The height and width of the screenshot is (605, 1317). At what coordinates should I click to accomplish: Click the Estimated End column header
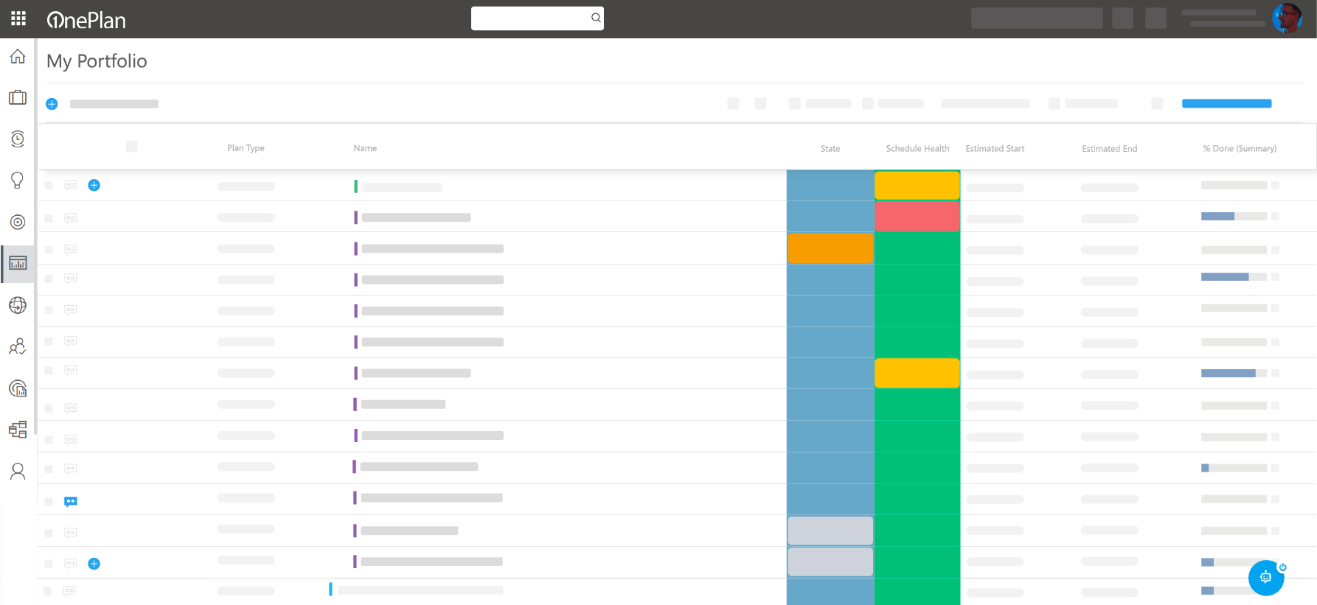pyautogui.click(x=1110, y=149)
